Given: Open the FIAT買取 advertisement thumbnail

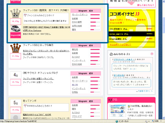Looking at the screenshot, I should 118,111.
